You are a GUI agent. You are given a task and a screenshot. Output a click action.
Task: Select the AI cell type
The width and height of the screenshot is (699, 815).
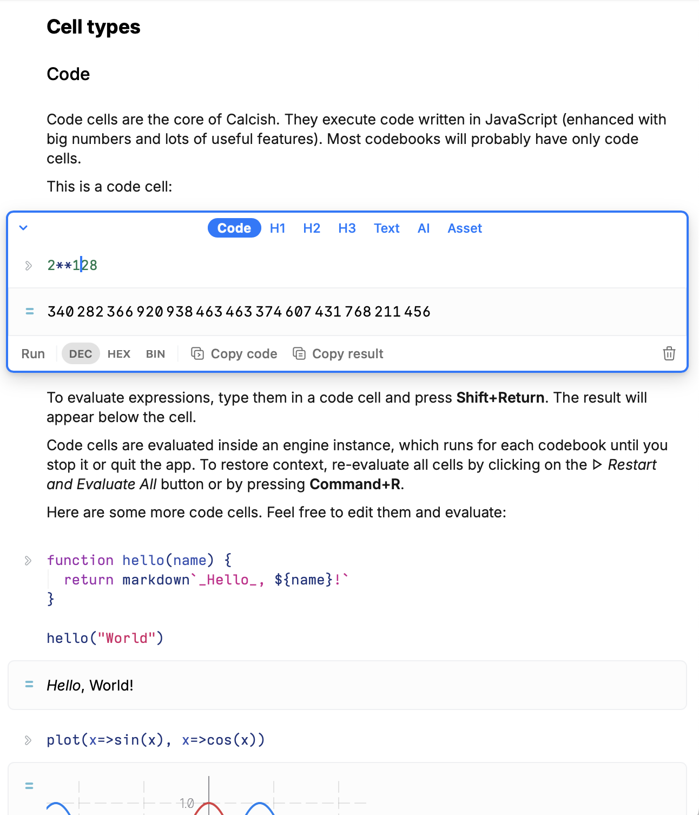[x=424, y=228]
